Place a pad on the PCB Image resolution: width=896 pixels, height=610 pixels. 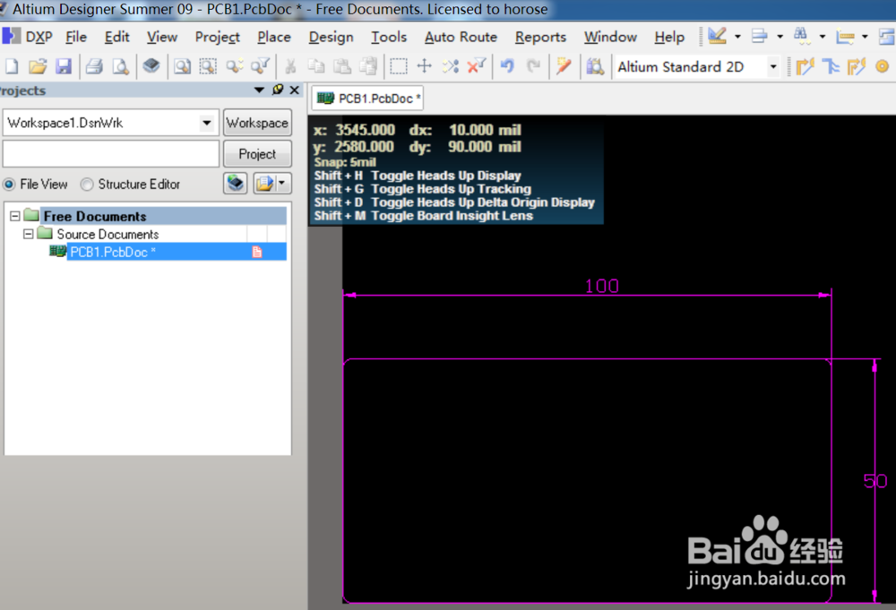point(883,67)
